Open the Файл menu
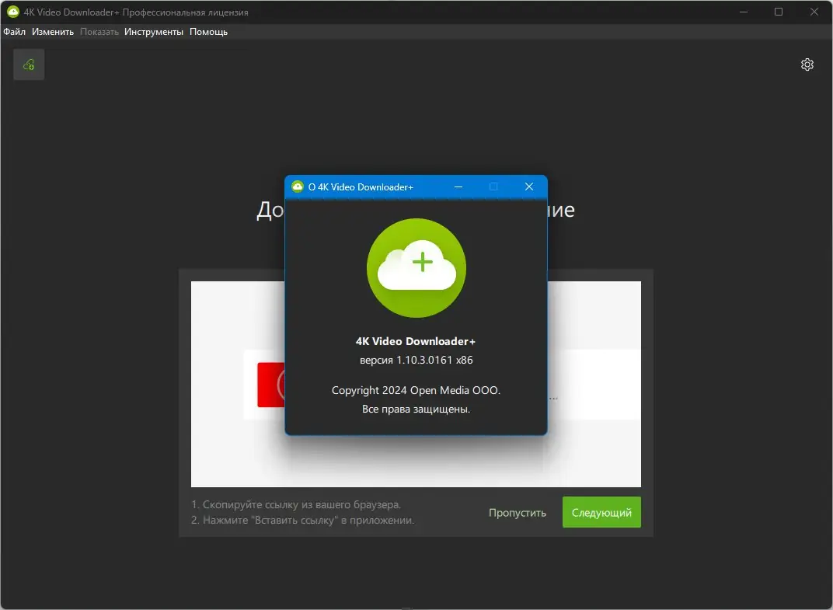 tap(14, 32)
